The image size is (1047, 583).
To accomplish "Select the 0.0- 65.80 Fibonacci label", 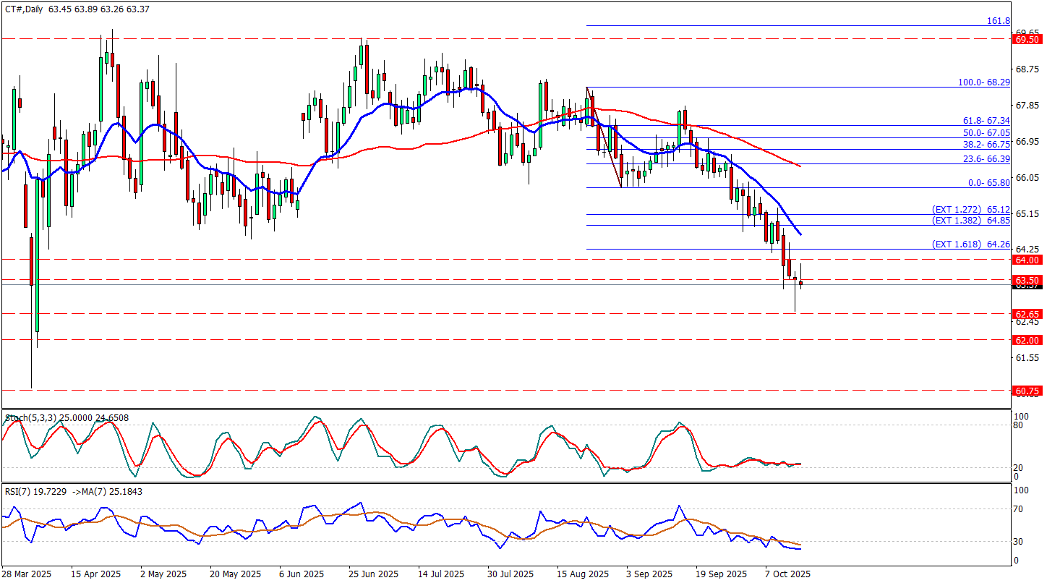I will tap(988, 183).
